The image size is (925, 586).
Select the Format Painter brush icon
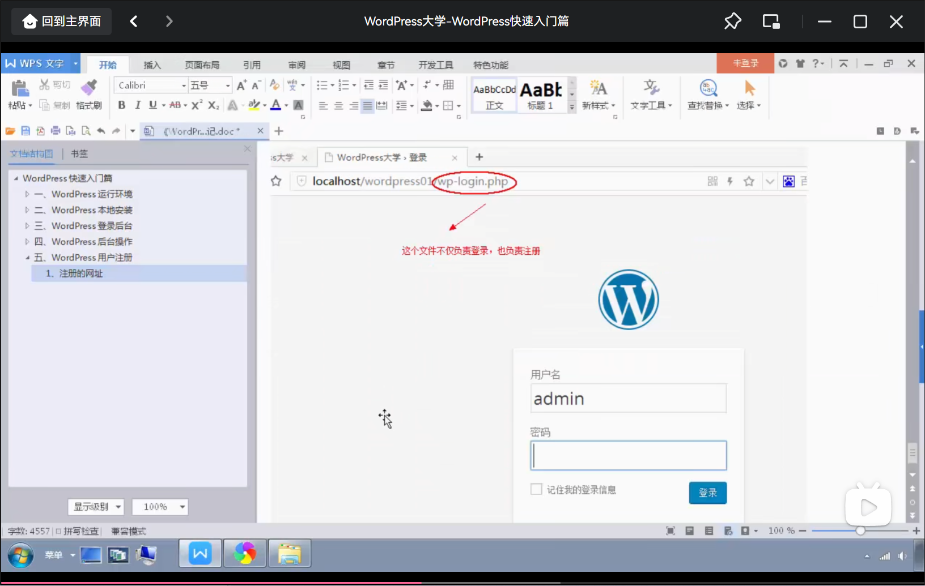88,88
